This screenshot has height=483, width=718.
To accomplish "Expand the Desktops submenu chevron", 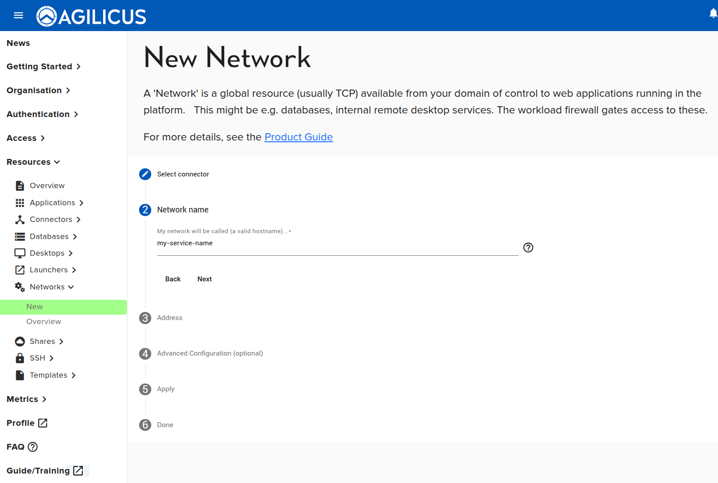I will 71,253.
